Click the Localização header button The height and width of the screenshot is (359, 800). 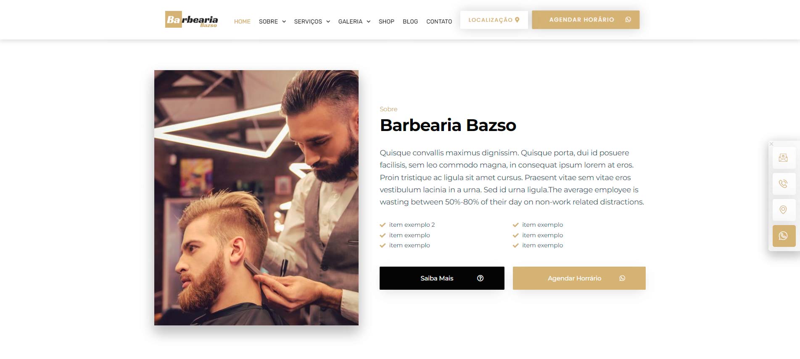click(494, 20)
